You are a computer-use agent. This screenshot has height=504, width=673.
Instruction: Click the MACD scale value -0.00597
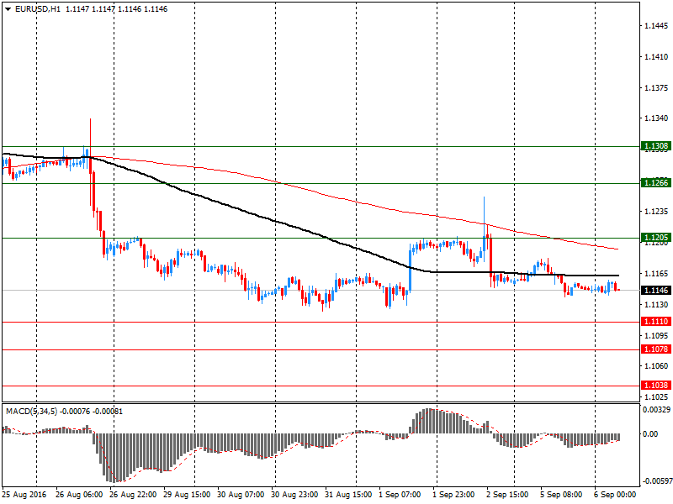click(x=657, y=481)
